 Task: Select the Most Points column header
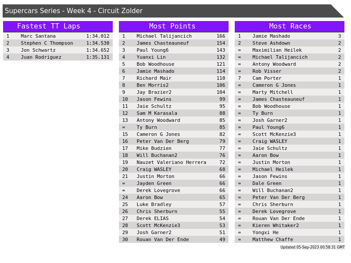pyautogui.click(x=173, y=26)
